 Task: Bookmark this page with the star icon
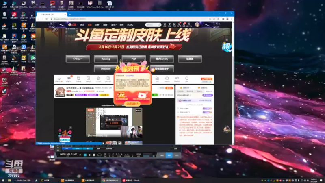(x=218, y=19)
